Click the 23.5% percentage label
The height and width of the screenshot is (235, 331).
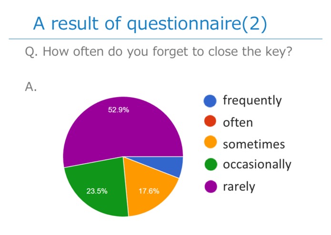97,191
